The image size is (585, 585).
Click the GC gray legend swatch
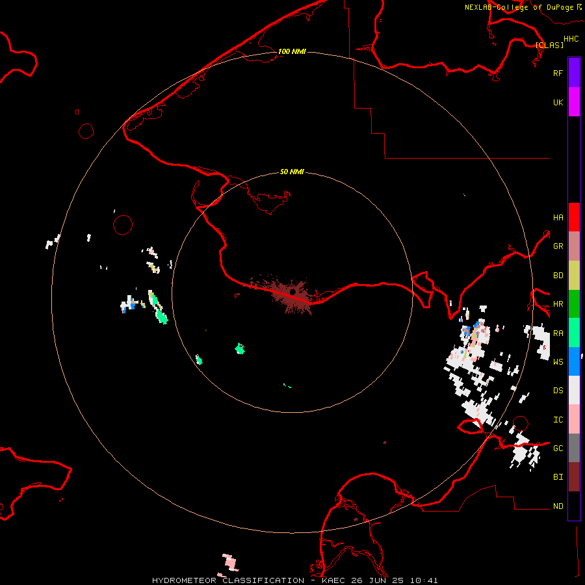click(x=574, y=448)
